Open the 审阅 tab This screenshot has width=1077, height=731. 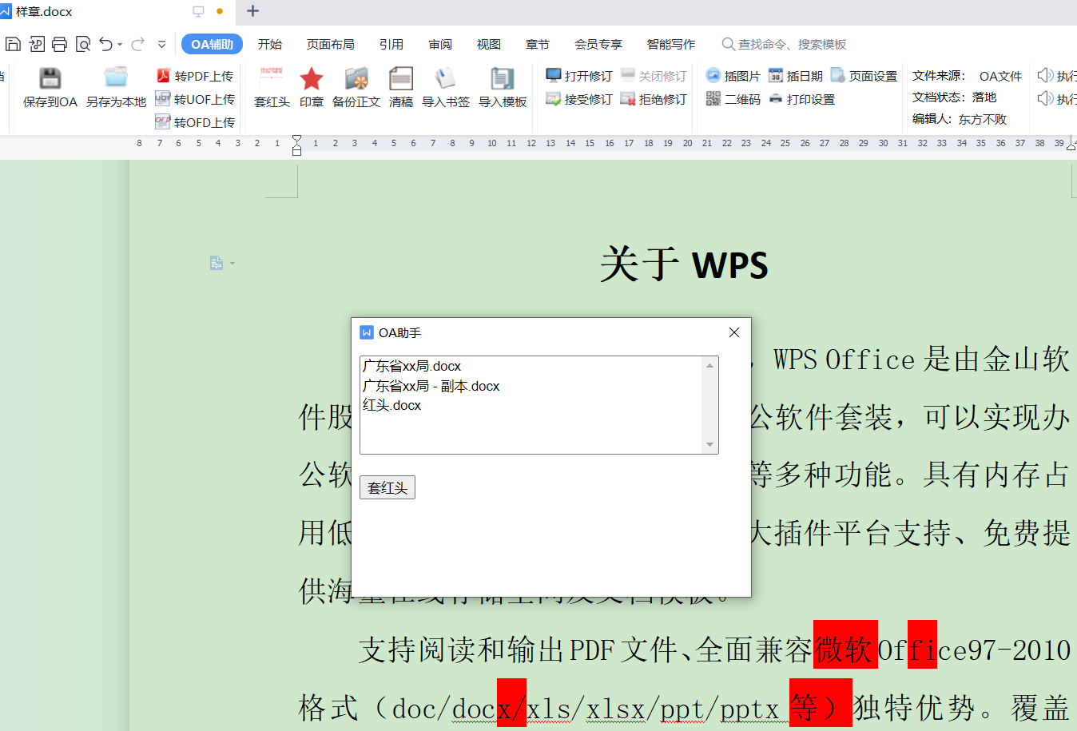pos(440,44)
